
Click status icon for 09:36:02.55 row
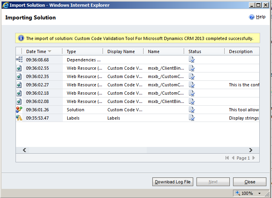(x=192, y=68)
